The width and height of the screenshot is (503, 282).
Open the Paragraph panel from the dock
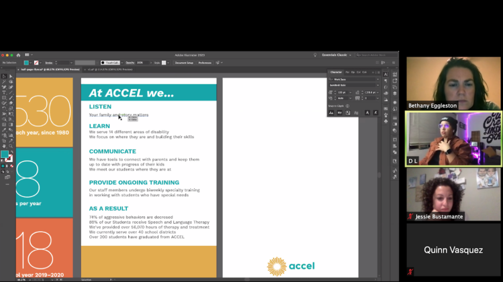(x=386, y=81)
